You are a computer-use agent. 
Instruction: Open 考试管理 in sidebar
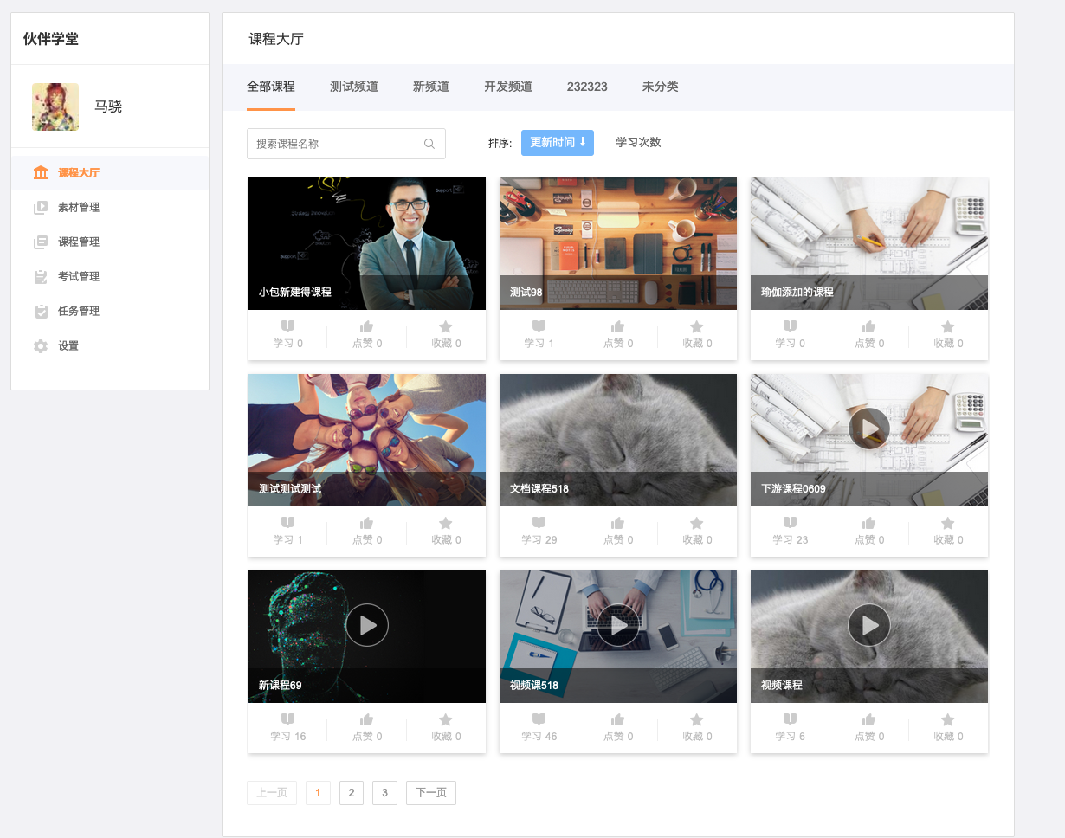(x=110, y=276)
